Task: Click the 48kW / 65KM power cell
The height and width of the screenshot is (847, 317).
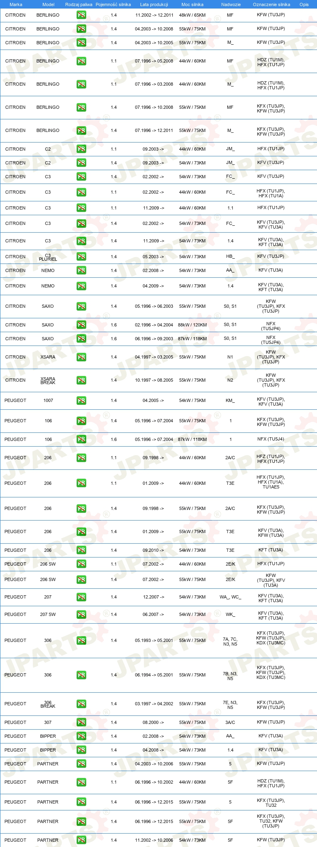Action: tap(192, 15)
